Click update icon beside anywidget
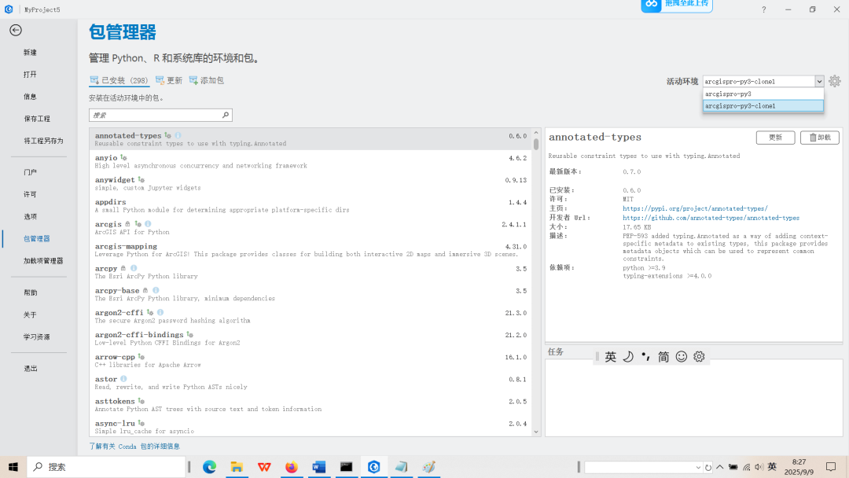The image size is (849, 478). point(141,180)
